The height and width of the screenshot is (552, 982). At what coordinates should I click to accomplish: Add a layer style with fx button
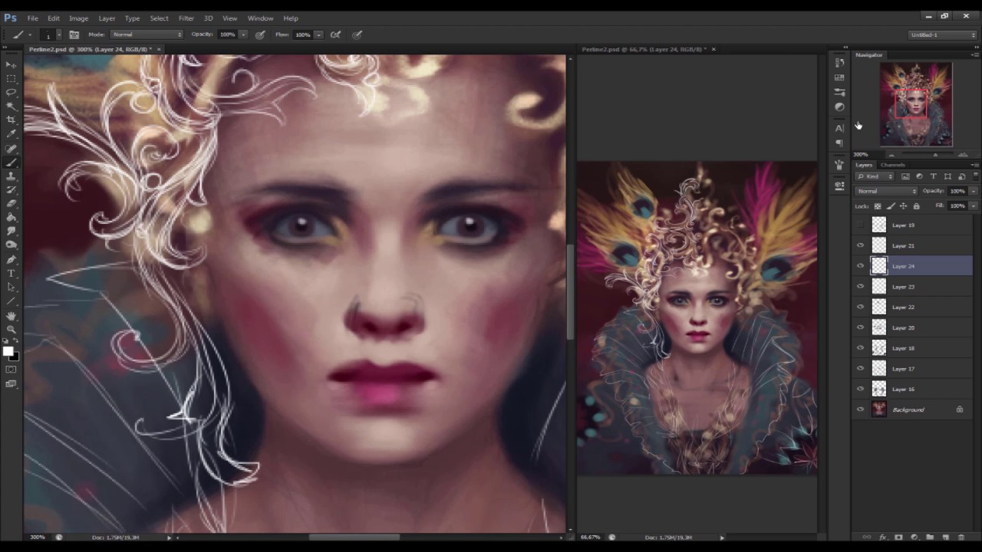tap(883, 537)
